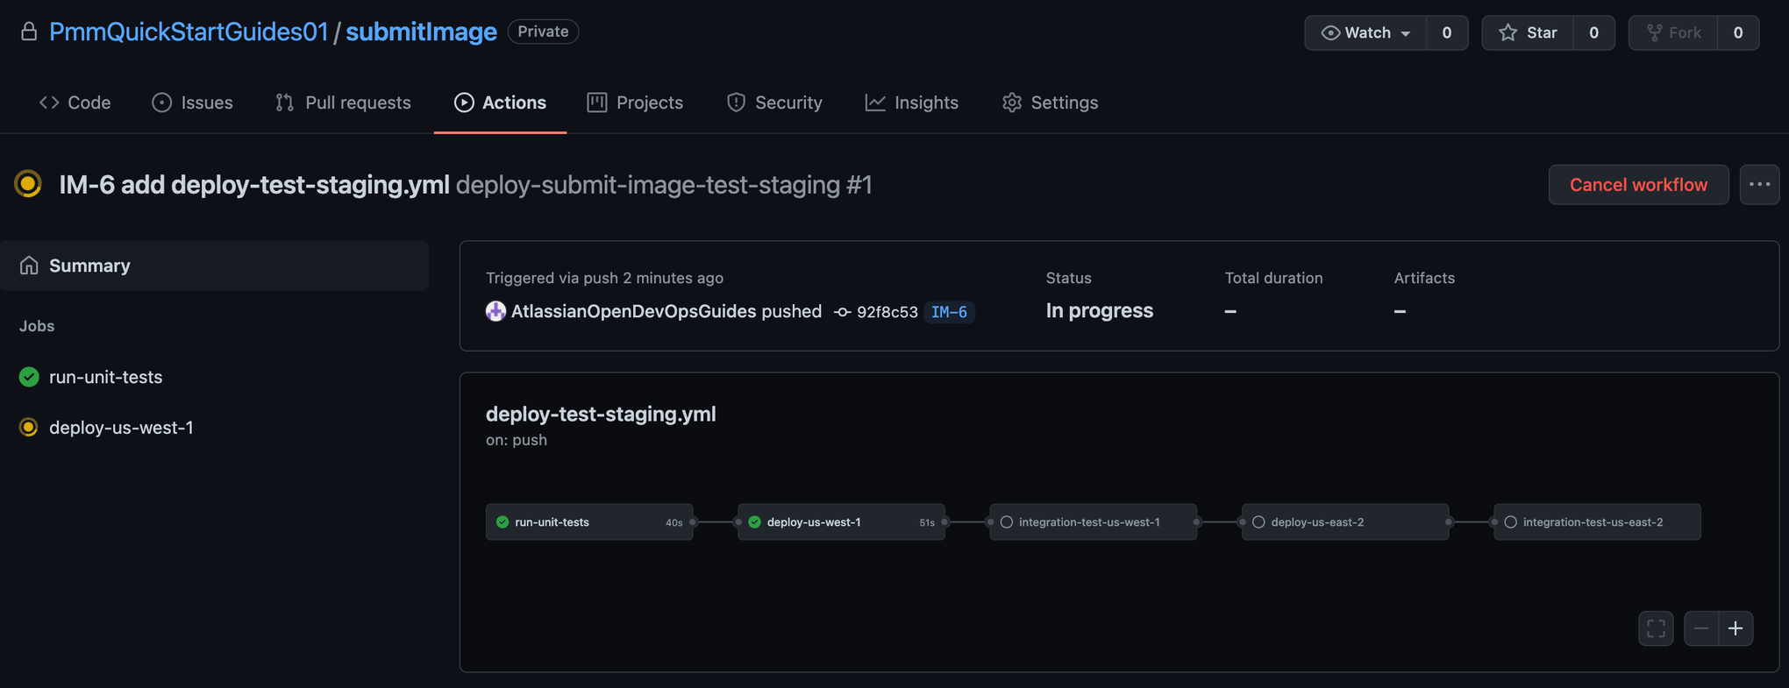Screen dimensions: 1789x688
Task: Zoom out the workflow graph with minus
Action: coord(1701,628)
